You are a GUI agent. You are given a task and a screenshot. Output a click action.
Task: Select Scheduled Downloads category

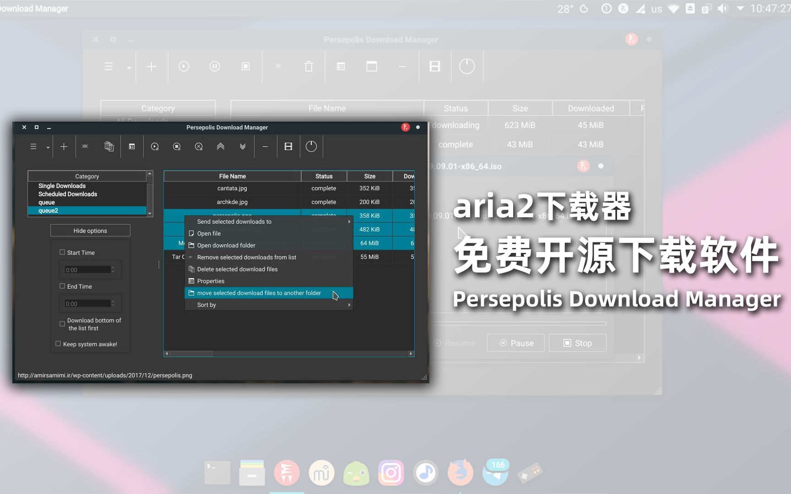point(87,194)
